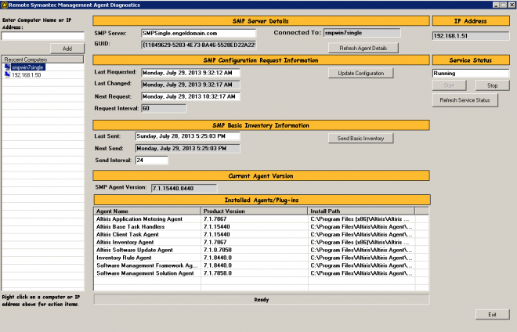Click the Connected To field
517x332 pixels.
pyautogui.click(x=362, y=33)
